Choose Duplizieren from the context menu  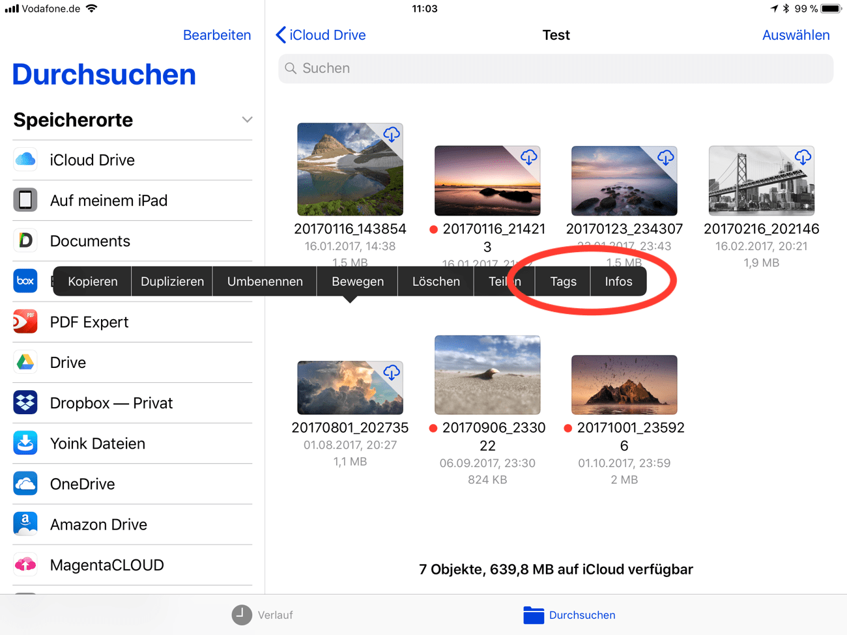[172, 281]
